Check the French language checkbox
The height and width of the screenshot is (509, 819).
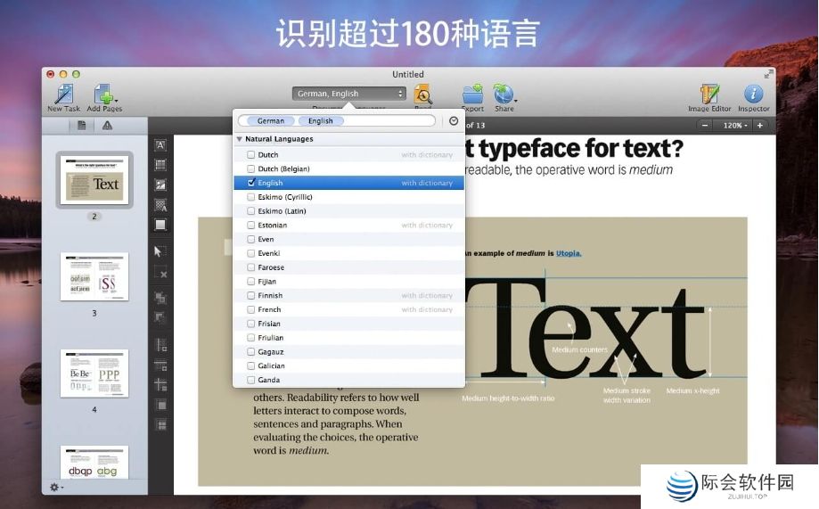[x=250, y=309]
